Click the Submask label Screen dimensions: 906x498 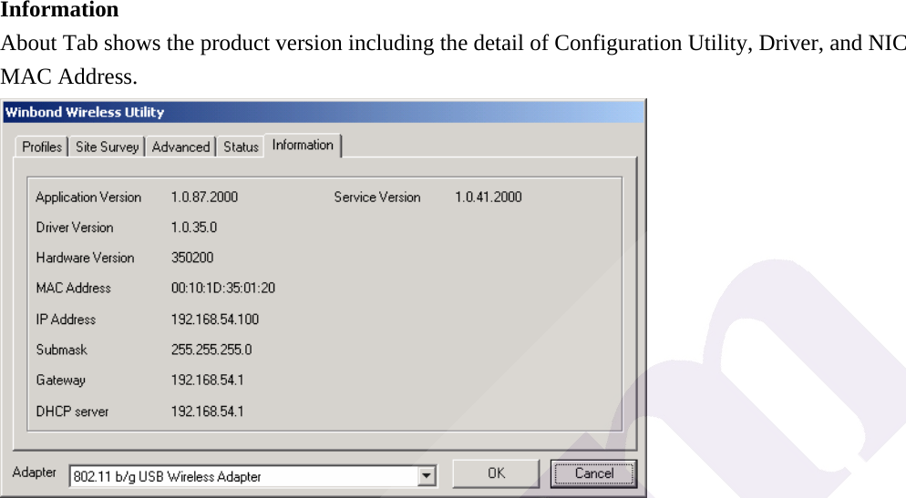click(61, 350)
